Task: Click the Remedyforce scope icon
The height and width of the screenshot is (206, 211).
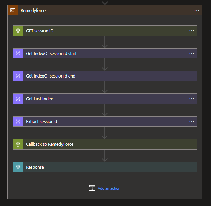Action: (13, 10)
